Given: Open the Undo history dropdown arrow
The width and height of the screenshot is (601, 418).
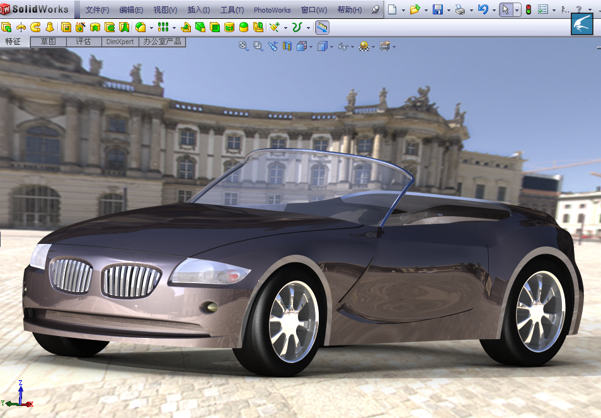Looking at the screenshot, I should pos(494,10).
